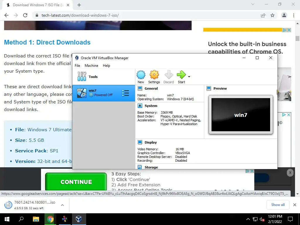Screen dimensions: 300x225
Task: Click the Storage section disk icon
Action: pyautogui.click(x=140, y=167)
